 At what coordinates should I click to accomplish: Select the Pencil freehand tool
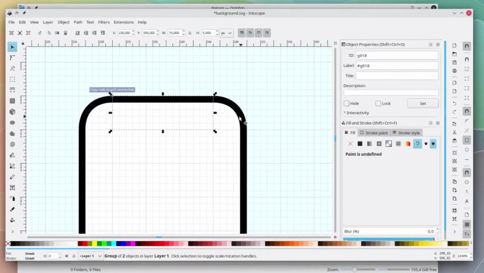click(13, 155)
